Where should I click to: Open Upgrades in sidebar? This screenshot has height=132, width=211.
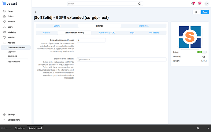pyautogui.click(x=12, y=52)
